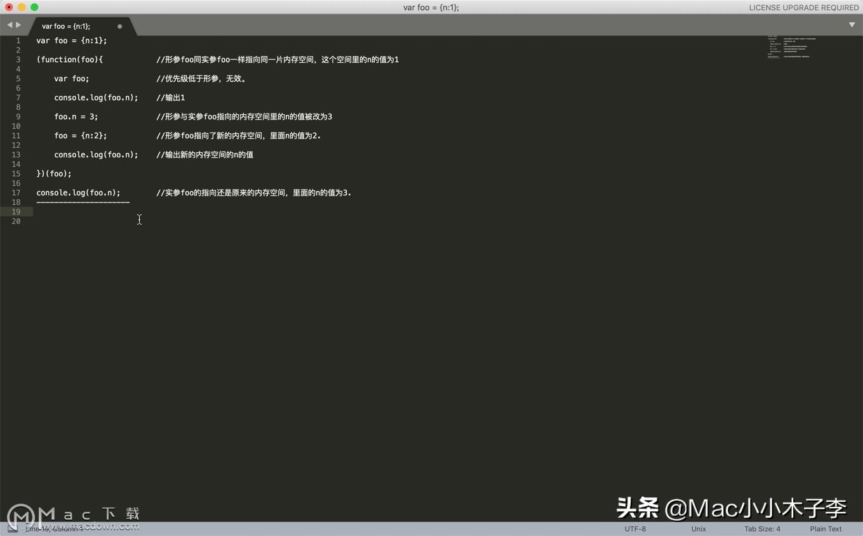Viewport: 863px width, 536px height.
Task: Click line number 1 in gutter
Action: click(18, 41)
